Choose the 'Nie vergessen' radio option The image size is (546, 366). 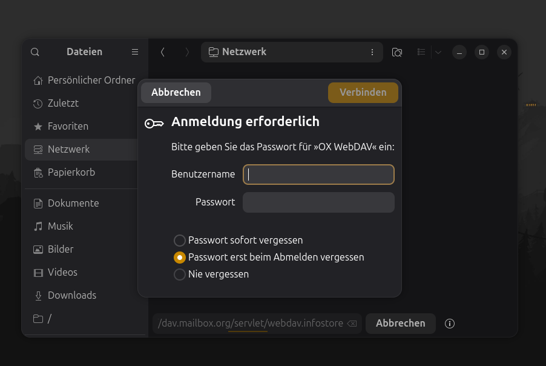[180, 274]
